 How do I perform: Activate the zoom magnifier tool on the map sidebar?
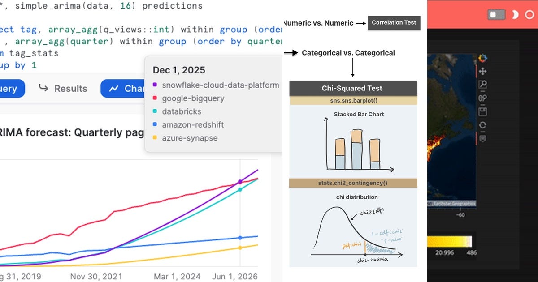pyautogui.click(x=483, y=84)
